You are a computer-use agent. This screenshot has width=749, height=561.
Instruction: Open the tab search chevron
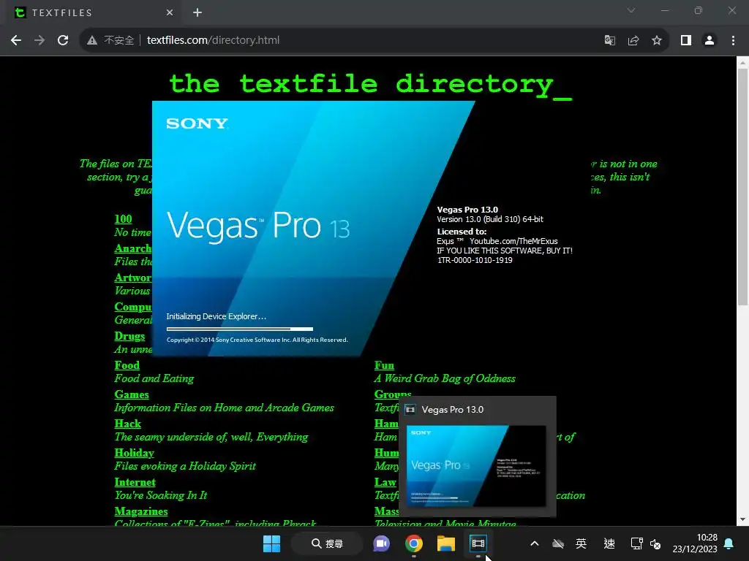click(631, 10)
